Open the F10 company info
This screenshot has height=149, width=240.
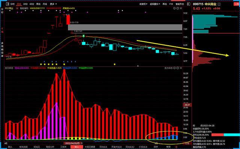pos(171,4)
